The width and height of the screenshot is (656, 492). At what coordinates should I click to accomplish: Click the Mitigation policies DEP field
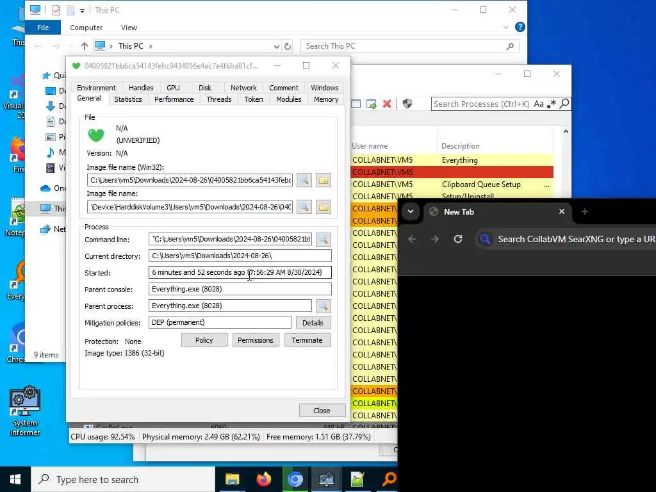pos(220,322)
